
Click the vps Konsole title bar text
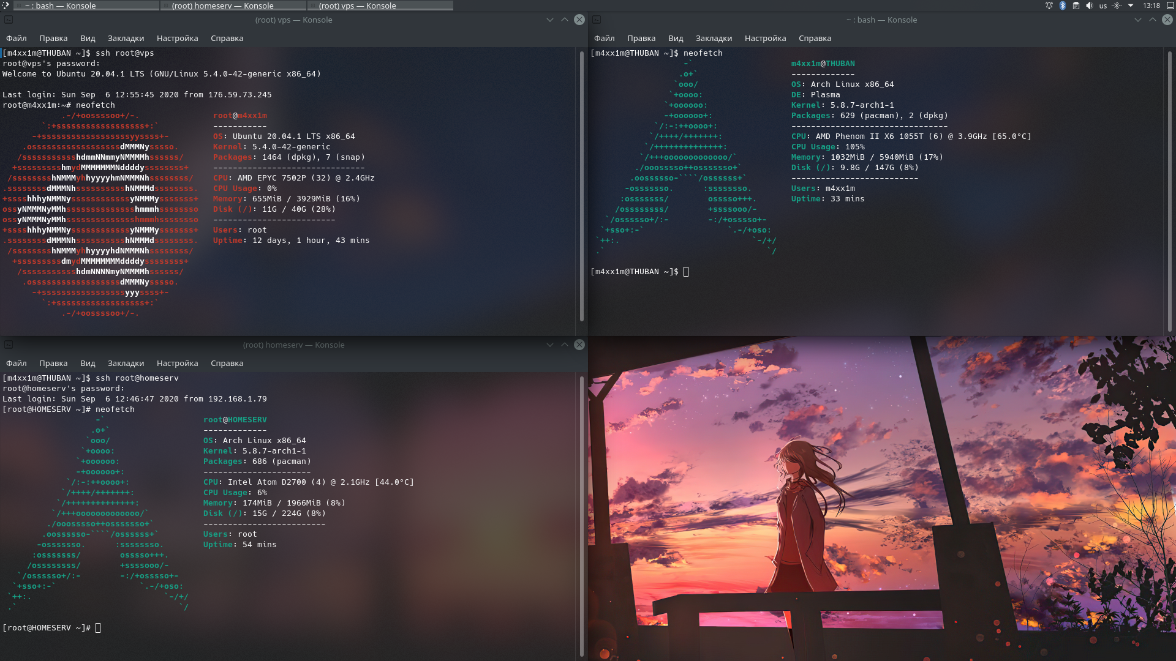[x=294, y=20]
